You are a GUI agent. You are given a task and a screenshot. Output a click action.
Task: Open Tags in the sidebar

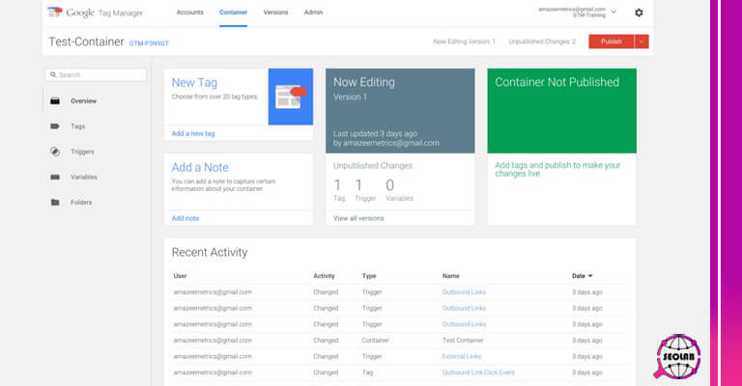pyautogui.click(x=77, y=126)
